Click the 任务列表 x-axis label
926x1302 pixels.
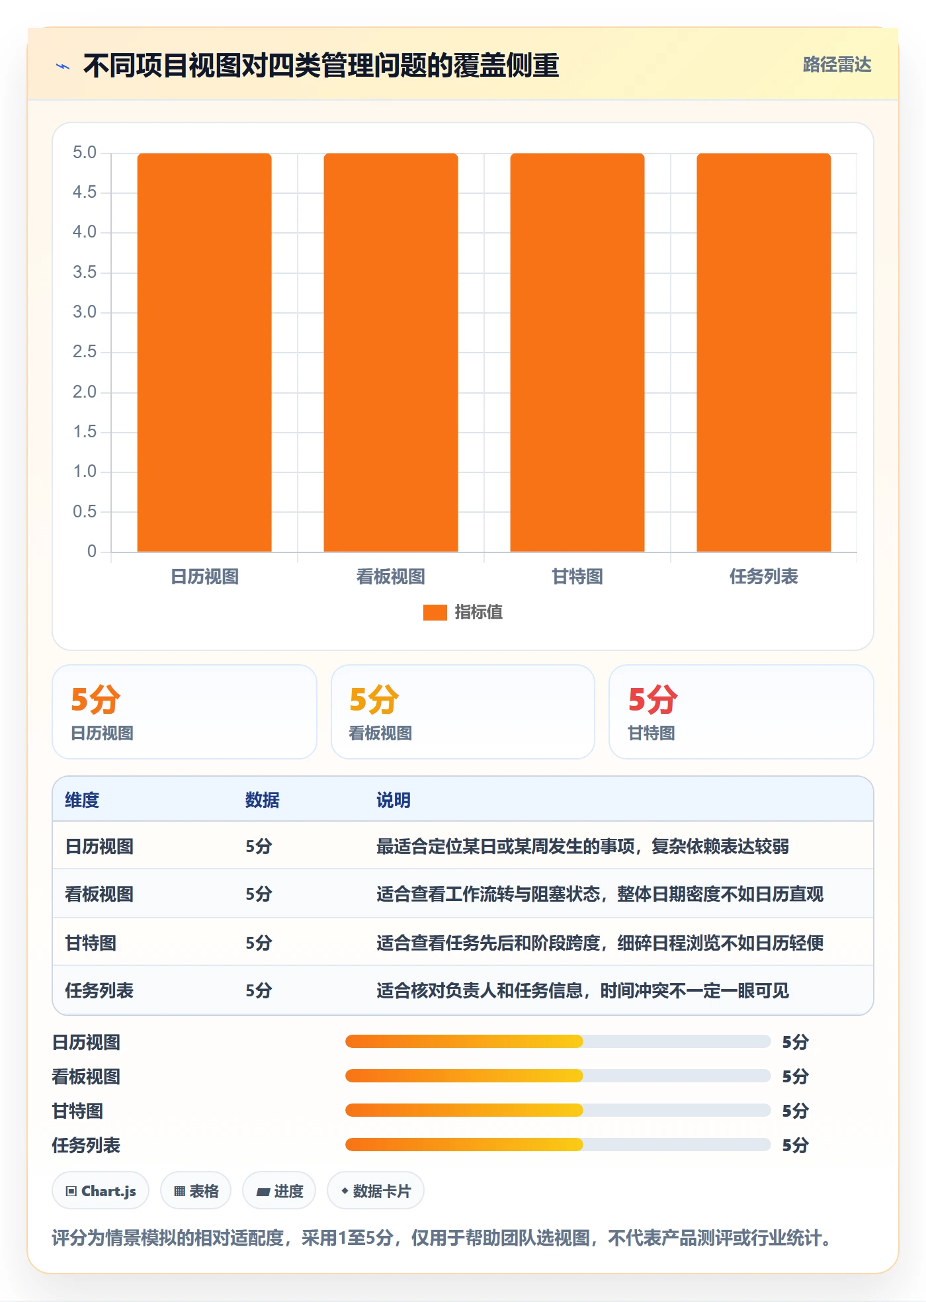(764, 577)
